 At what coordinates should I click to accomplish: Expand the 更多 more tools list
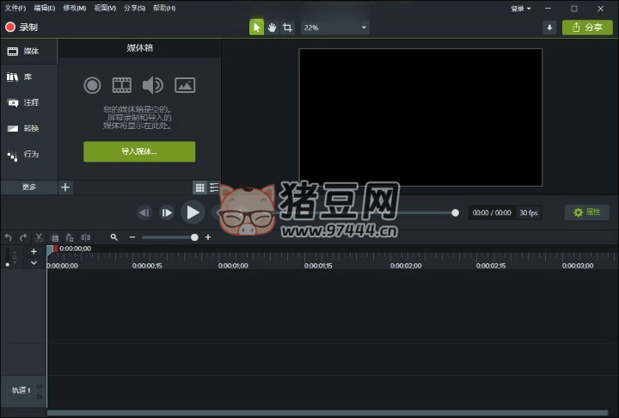[x=29, y=187]
